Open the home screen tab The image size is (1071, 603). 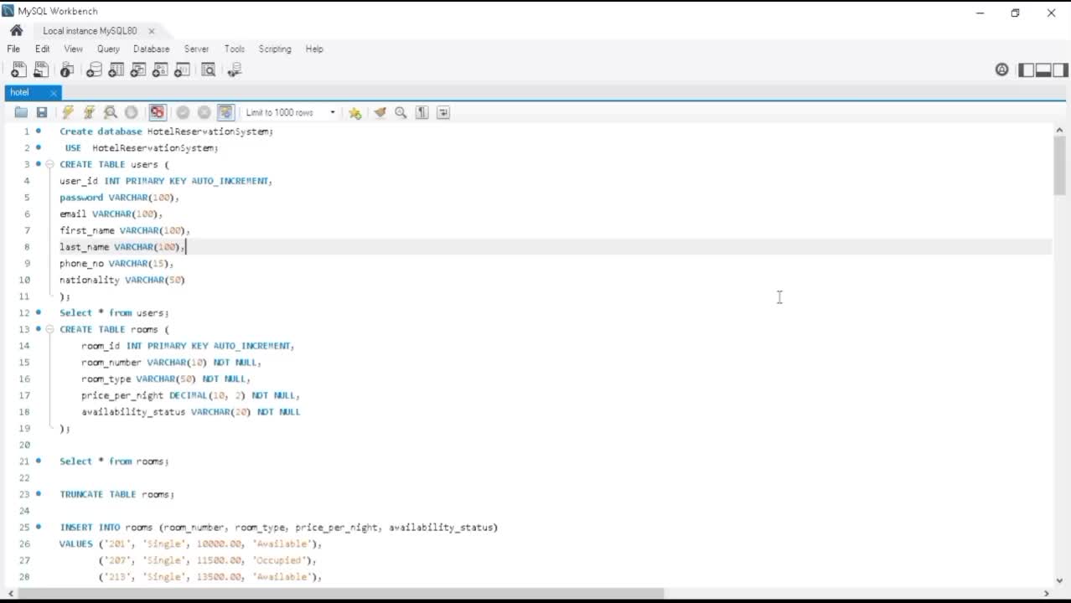pos(16,31)
